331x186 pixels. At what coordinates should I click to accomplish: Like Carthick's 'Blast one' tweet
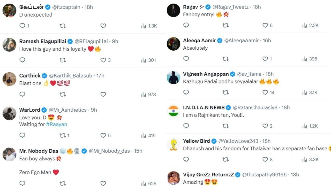click(x=103, y=94)
